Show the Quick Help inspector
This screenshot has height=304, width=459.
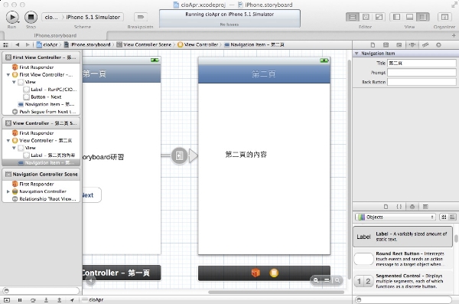click(386, 45)
